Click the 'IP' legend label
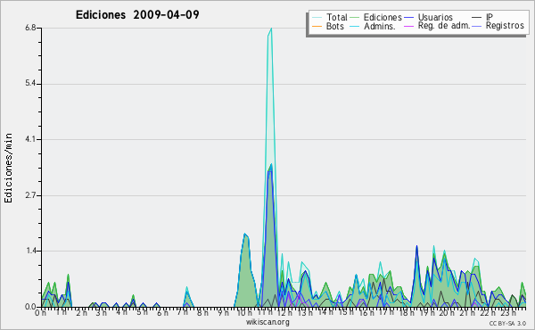Viewport: 535px width, 330px height. pos(490,17)
